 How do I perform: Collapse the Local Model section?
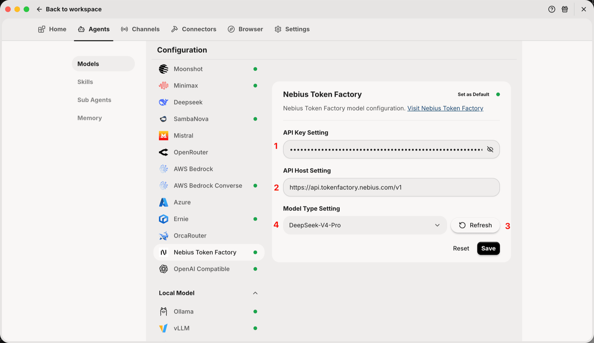255,293
